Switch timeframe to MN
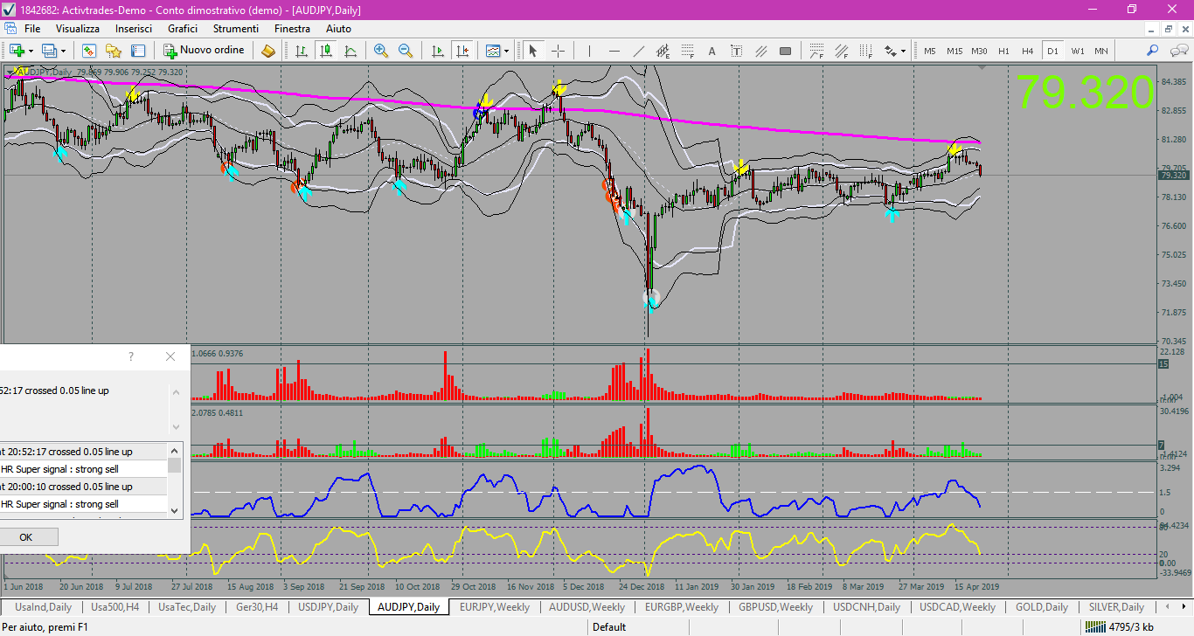The height and width of the screenshot is (636, 1194). (x=1101, y=51)
